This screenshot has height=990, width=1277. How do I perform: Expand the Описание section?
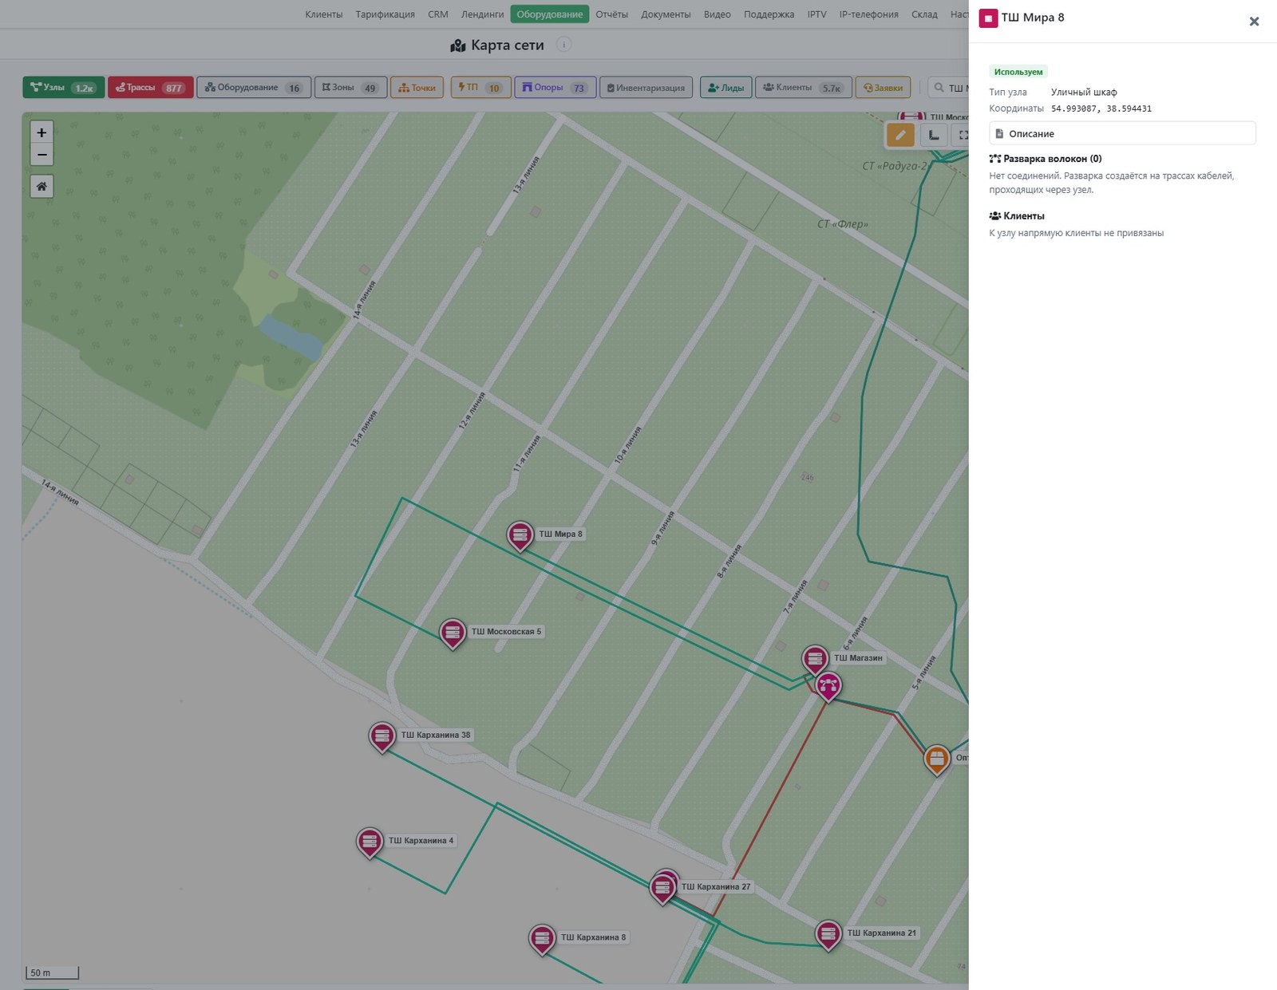tap(1122, 133)
